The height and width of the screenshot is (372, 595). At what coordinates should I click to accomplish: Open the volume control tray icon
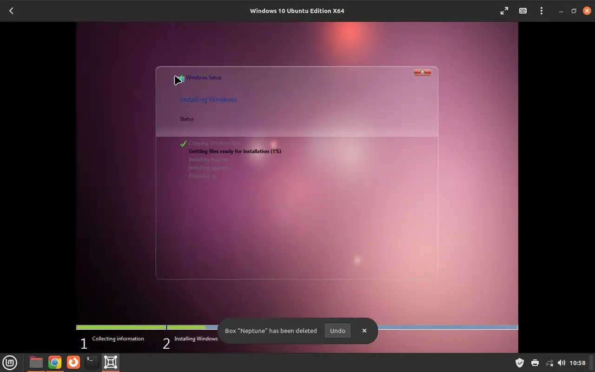pyautogui.click(x=562, y=363)
